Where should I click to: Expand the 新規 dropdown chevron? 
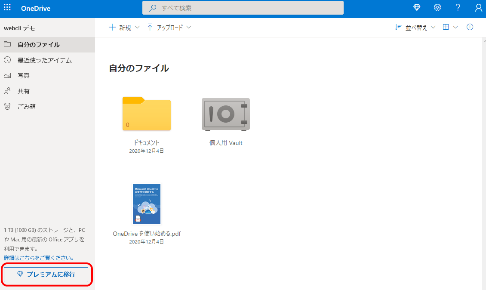[x=137, y=27]
